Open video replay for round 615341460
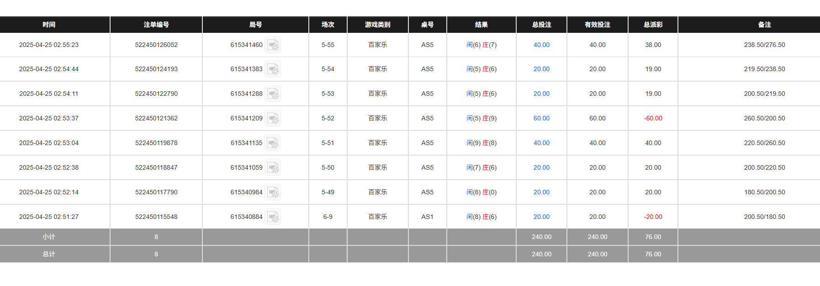This screenshot has width=820, height=286. coord(273,45)
